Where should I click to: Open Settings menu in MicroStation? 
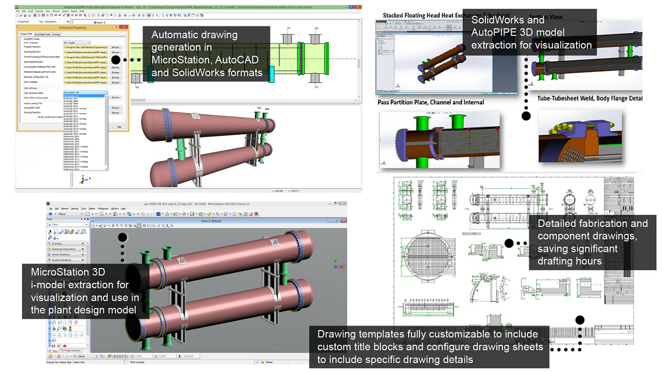pyautogui.click(x=75, y=209)
